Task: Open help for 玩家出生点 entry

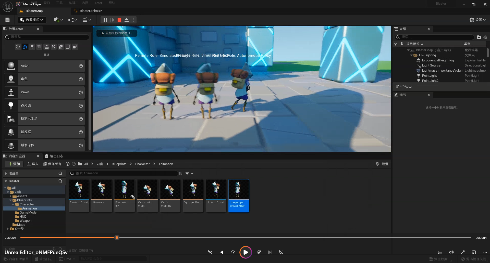Action: (81, 119)
